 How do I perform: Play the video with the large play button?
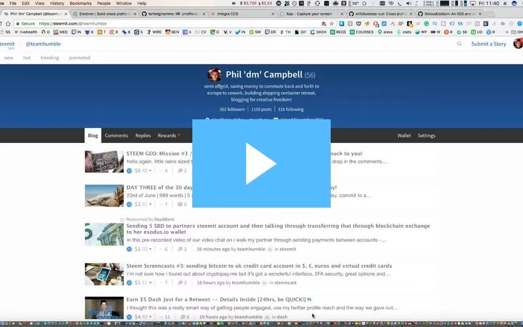pyautogui.click(x=261, y=163)
